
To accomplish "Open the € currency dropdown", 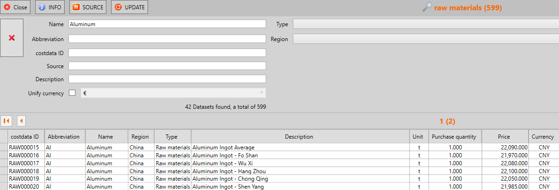I will (173, 93).
